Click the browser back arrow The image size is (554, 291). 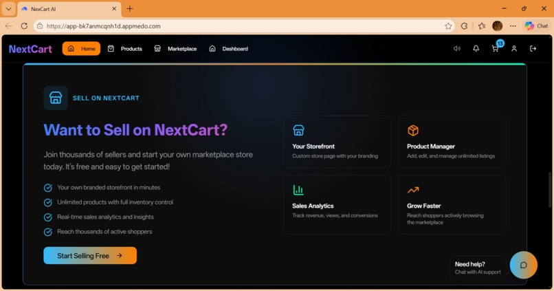coord(9,26)
